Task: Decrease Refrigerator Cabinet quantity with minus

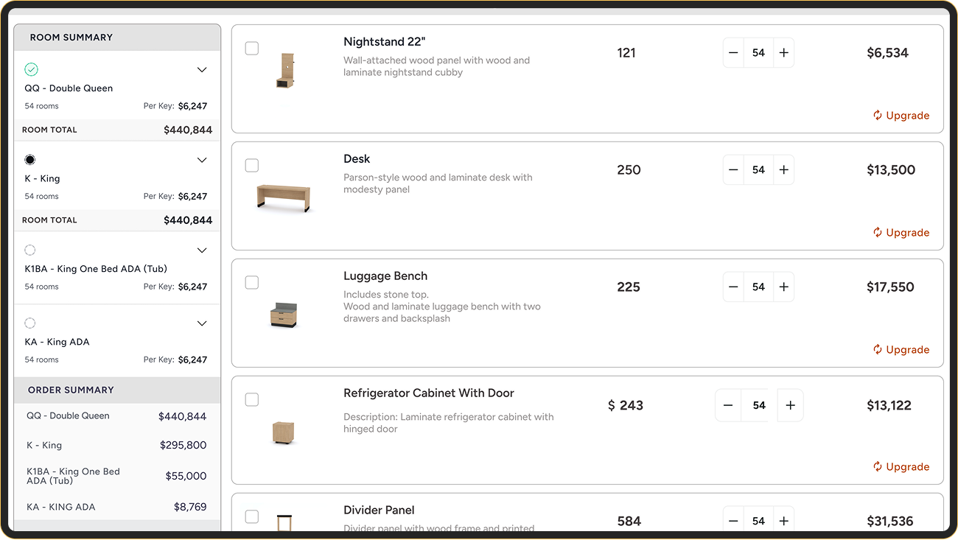Action: coord(728,405)
